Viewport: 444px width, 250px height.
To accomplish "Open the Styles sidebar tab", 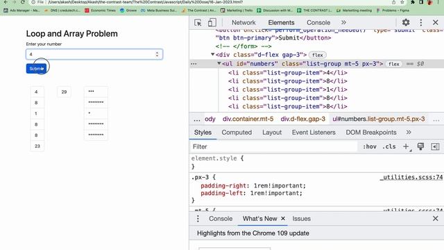I will [203, 133].
